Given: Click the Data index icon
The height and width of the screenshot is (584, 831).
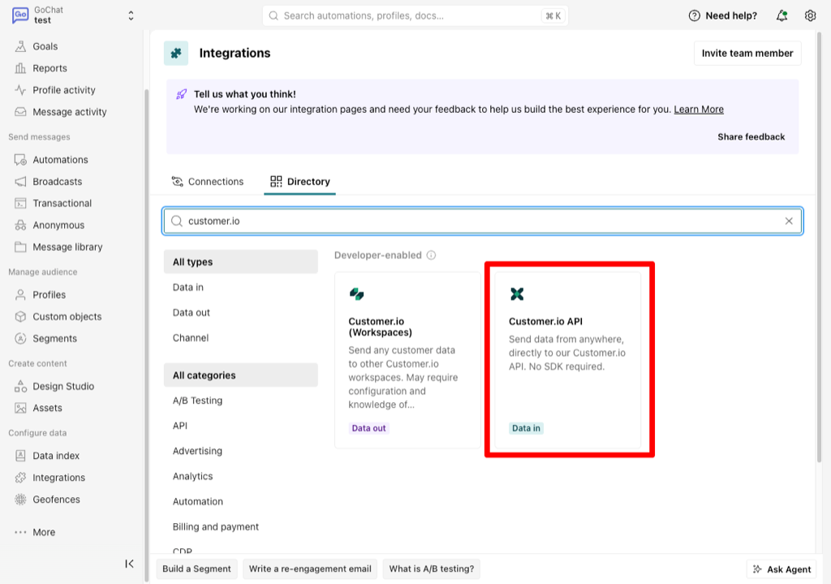Looking at the screenshot, I should pyautogui.click(x=20, y=456).
